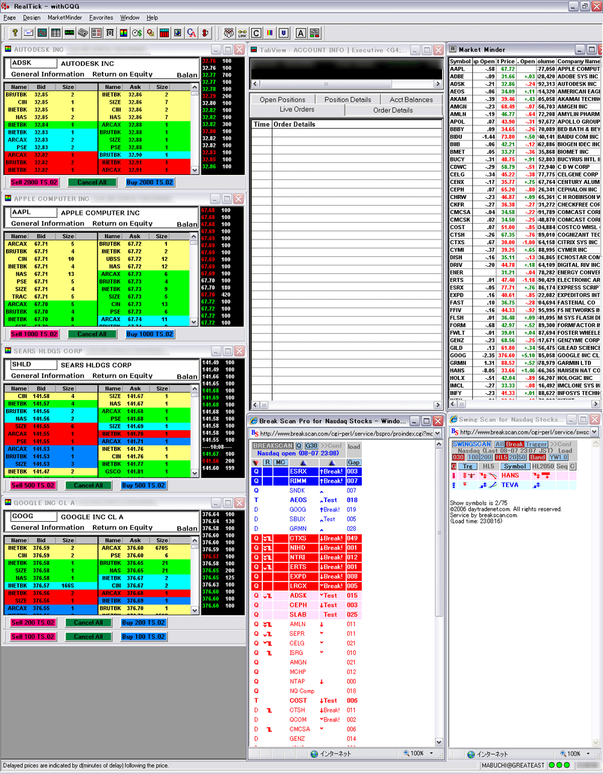Image resolution: width=603 pixels, height=774 pixels.
Task: Click the Q filter icon in Break Scan header
Action: coord(299,446)
